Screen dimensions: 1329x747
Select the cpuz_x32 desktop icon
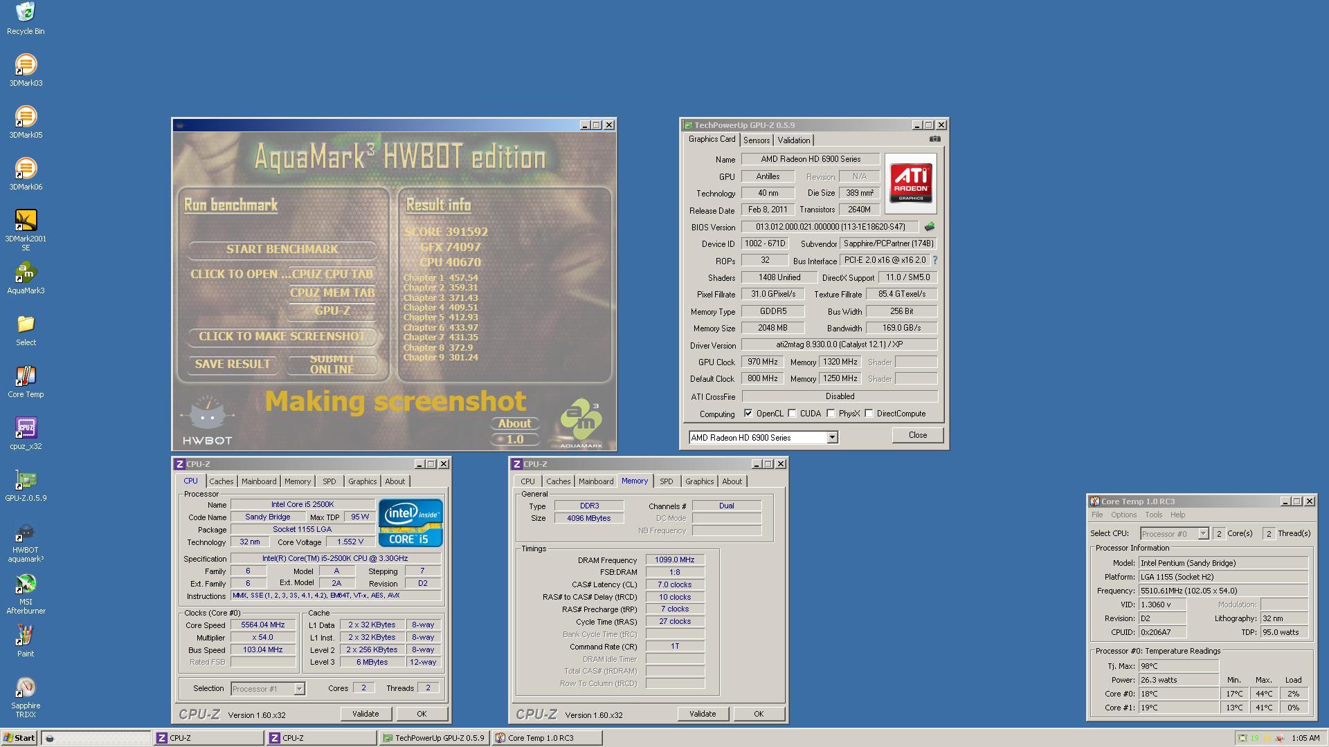tap(26, 434)
